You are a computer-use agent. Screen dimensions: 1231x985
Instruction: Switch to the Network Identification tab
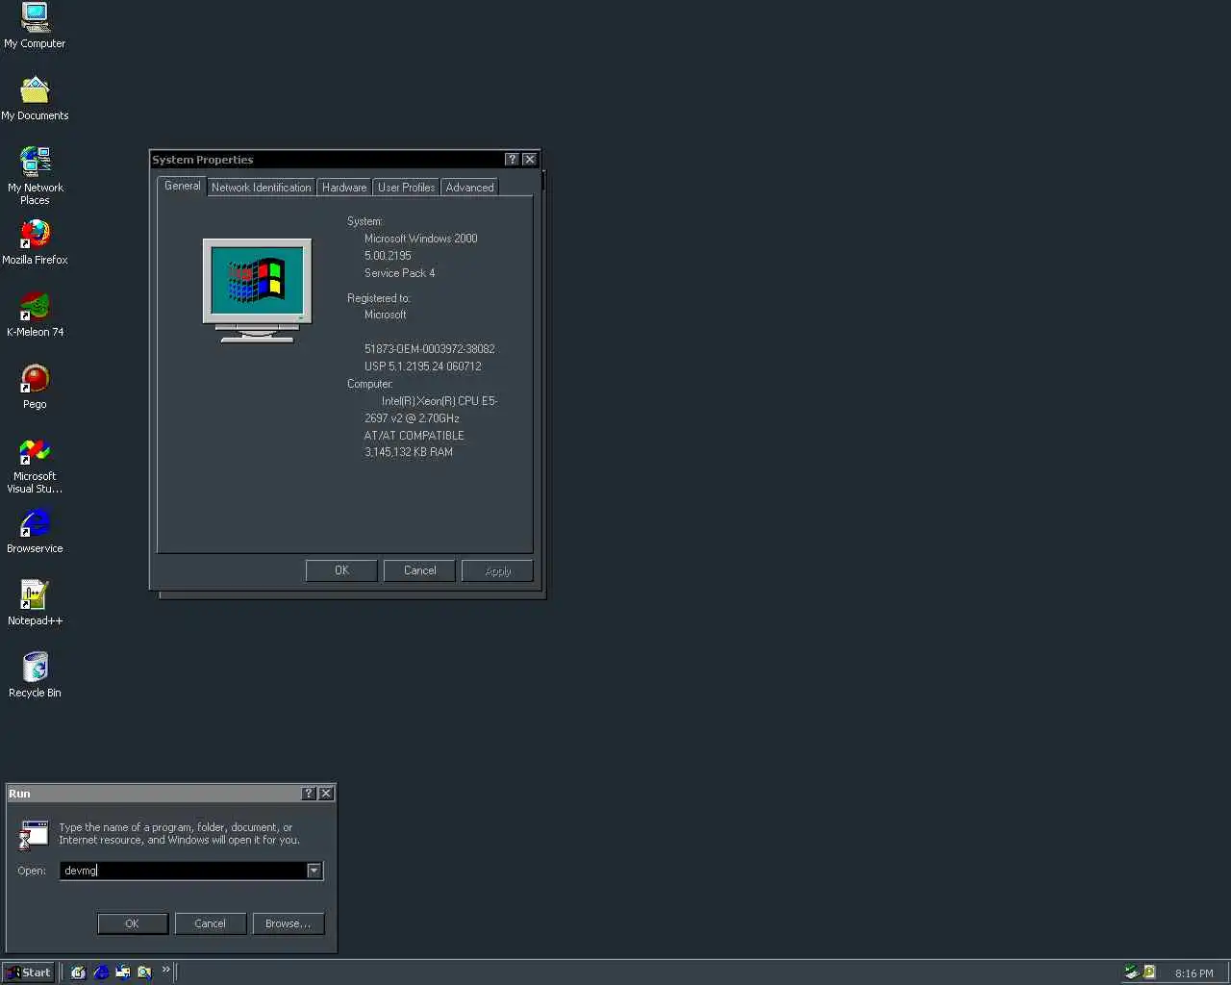[261, 188]
